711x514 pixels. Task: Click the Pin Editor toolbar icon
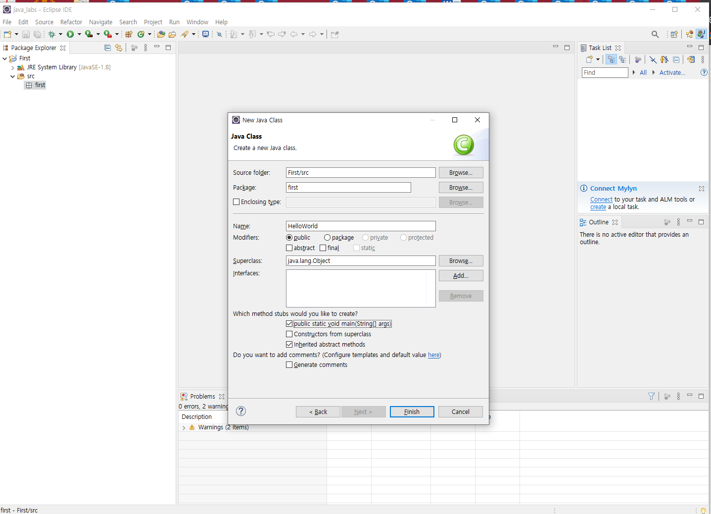[x=335, y=34]
